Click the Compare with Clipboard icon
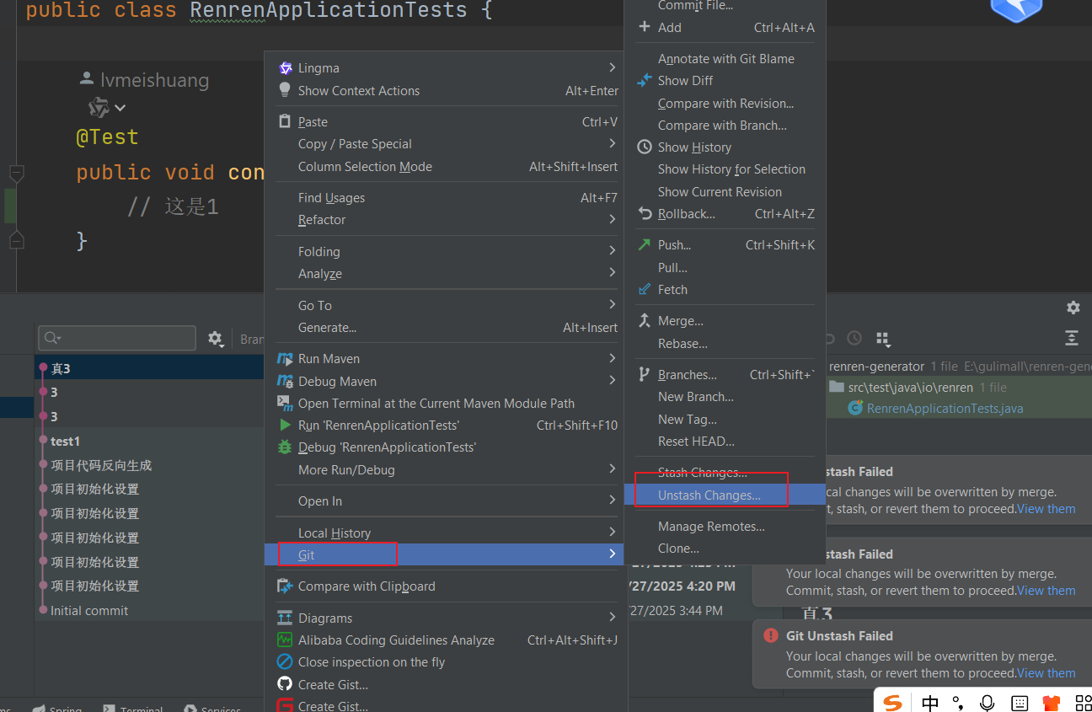1092x712 pixels. (x=285, y=586)
